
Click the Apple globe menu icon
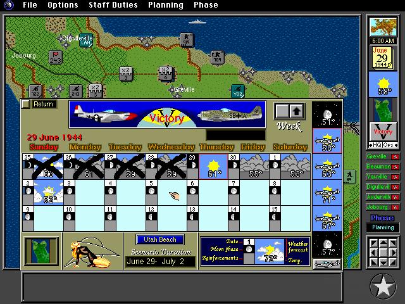(x=8, y=5)
